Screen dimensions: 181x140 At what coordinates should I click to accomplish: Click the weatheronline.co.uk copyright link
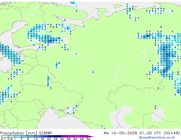[x=157, y=137]
